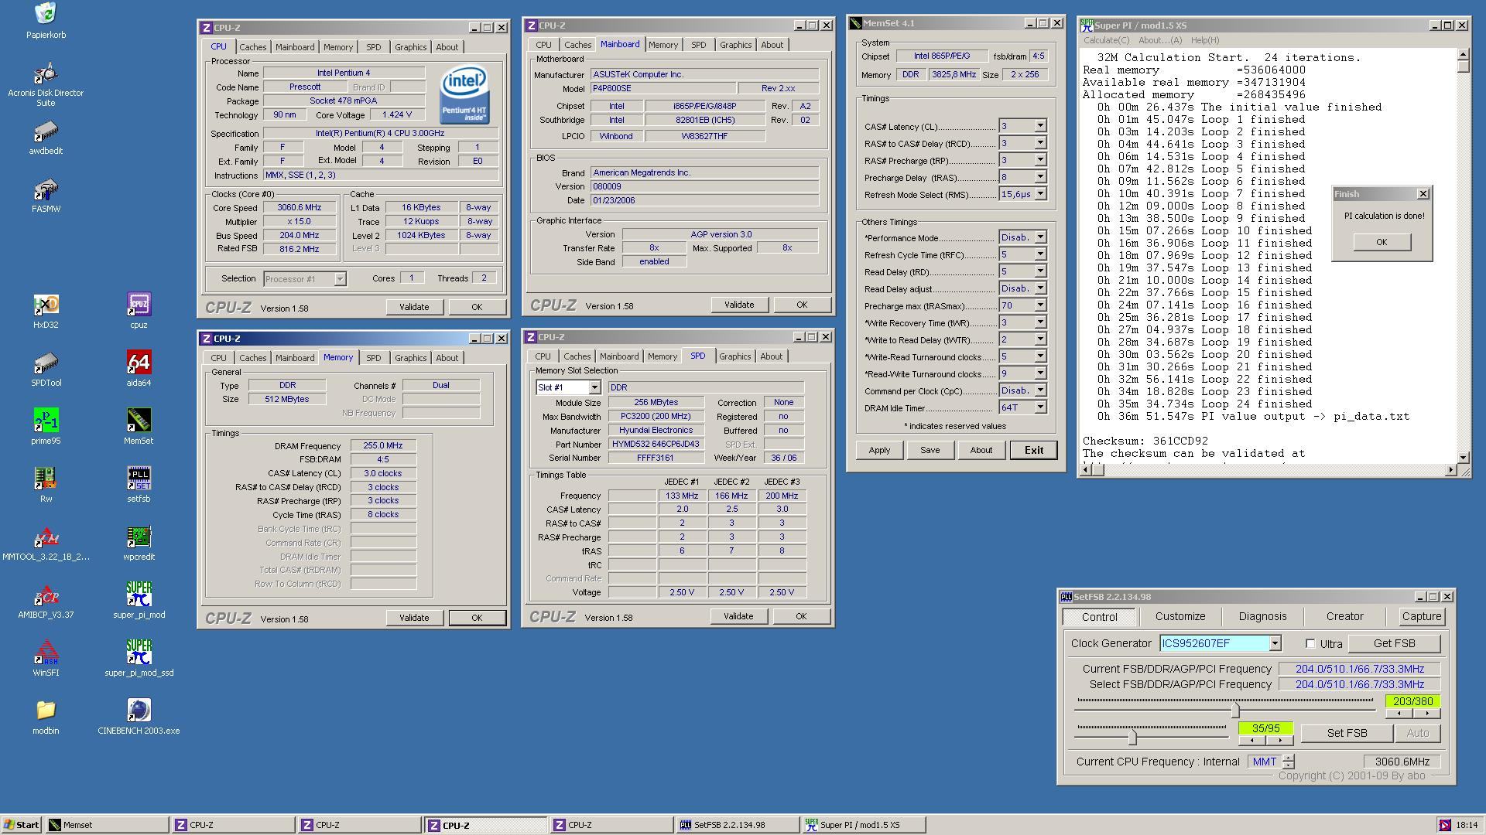The width and height of the screenshot is (1486, 835).
Task: Click Validate in CPU-Z Memory window
Action: tap(413, 618)
